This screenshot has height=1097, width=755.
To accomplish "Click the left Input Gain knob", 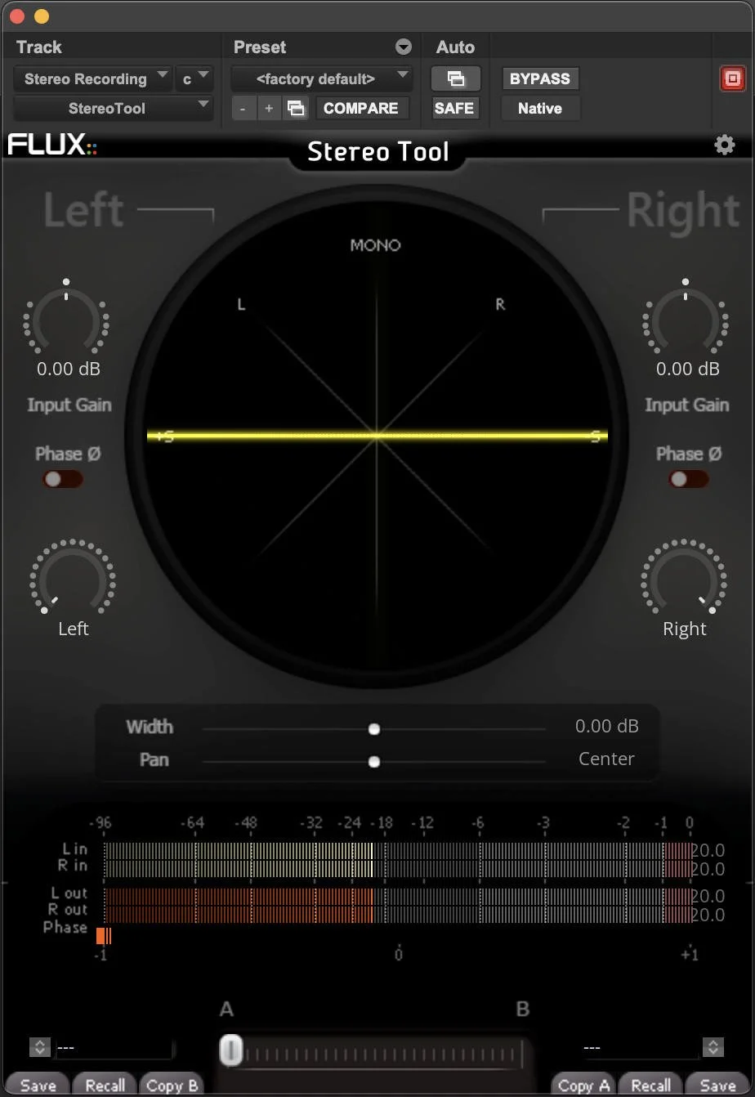I will 66,318.
